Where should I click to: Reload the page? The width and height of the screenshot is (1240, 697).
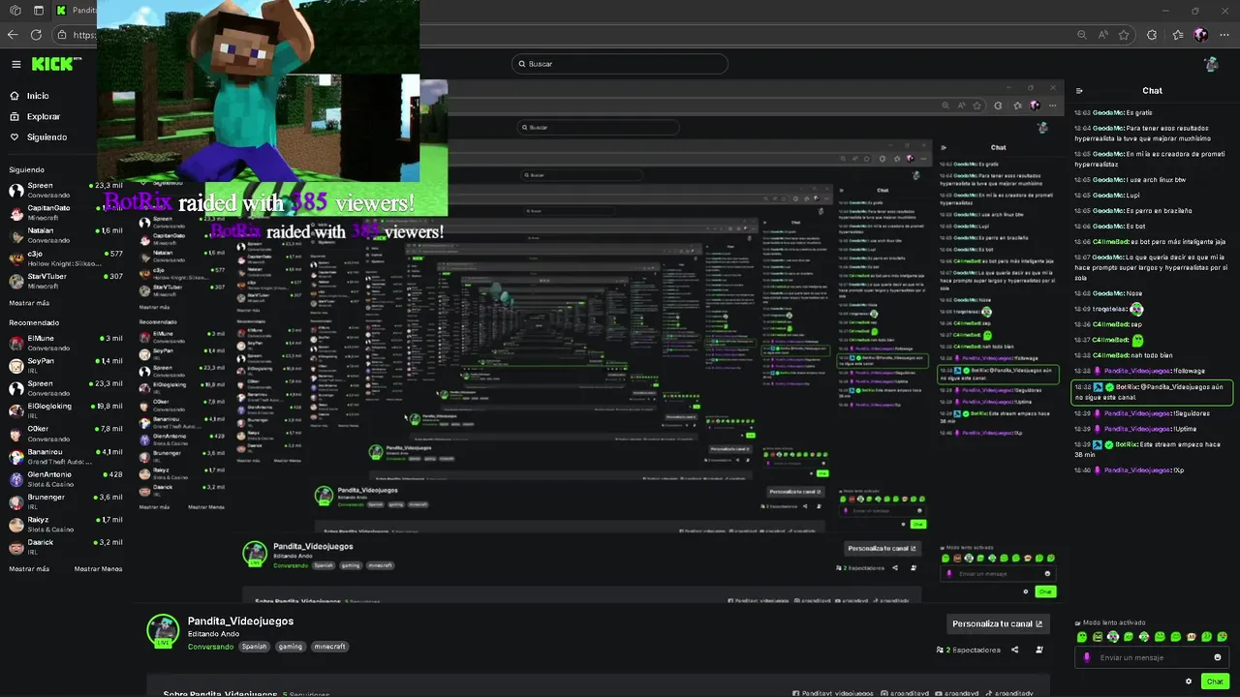[x=36, y=35]
